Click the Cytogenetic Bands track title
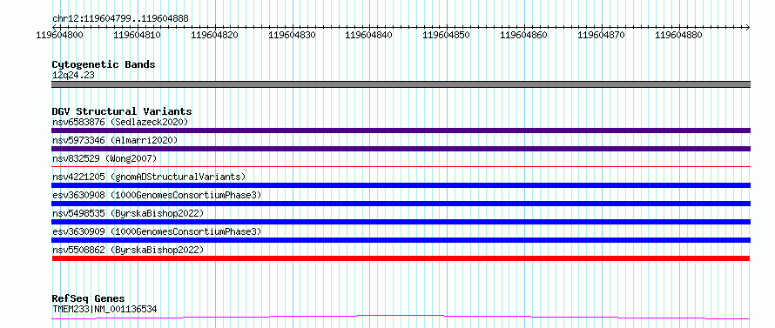 click(104, 64)
